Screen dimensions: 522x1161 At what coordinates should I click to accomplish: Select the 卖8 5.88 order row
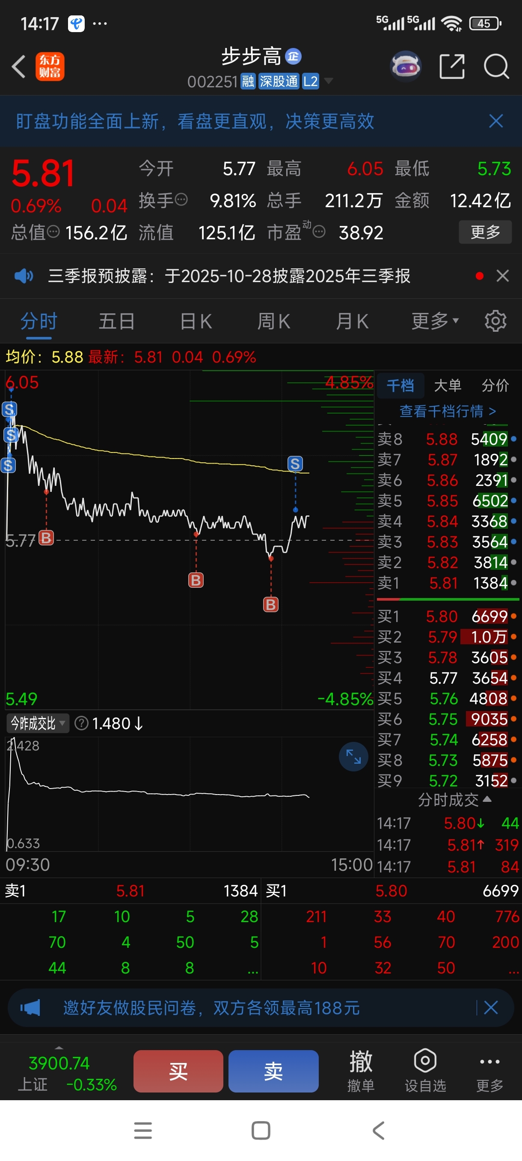(x=447, y=439)
